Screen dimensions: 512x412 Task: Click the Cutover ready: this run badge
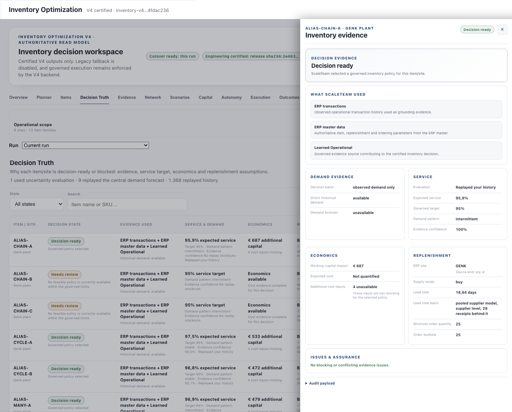click(x=172, y=56)
